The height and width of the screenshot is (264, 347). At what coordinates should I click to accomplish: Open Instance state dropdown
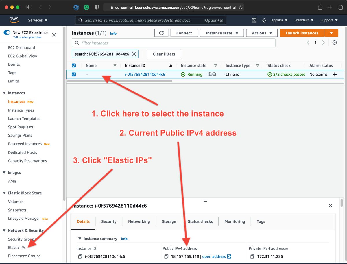[x=222, y=33]
